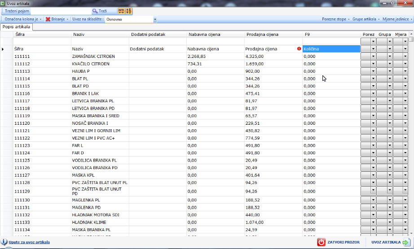Toggle auto column width icon
414x249 pixels.
coord(121,11)
